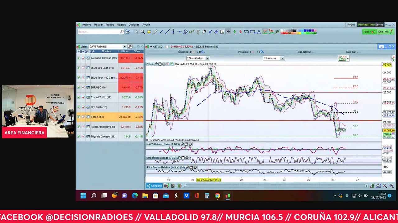
Task: Select the mouse pointer cursor tool
Action: click(137, 32)
